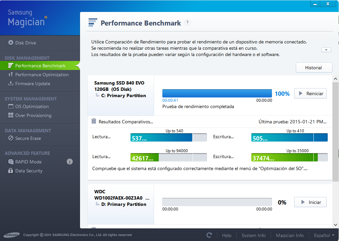Open RAPID Mode info circle icon
339x241 pixels.
pos(70,161)
